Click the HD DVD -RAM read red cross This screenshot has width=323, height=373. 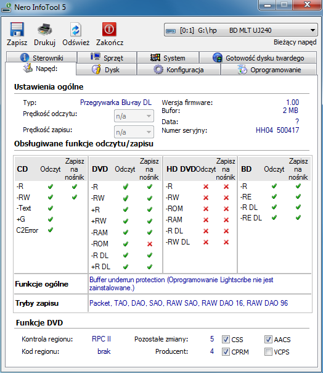click(206, 220)
